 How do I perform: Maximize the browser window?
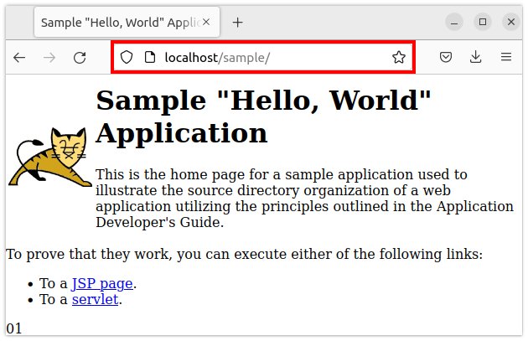[x=482, y=22]
